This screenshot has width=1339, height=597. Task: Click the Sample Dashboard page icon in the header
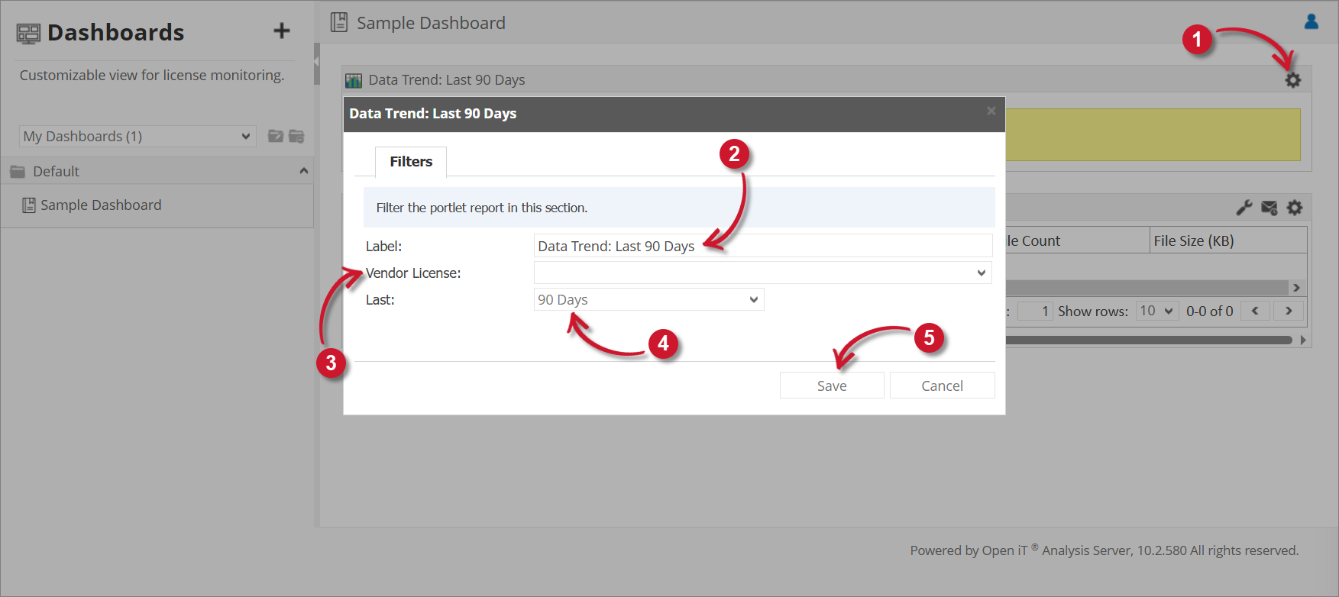coord(339,22)
